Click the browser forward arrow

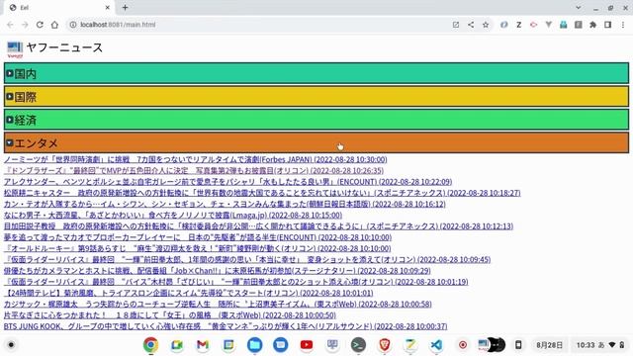[25, 25]
